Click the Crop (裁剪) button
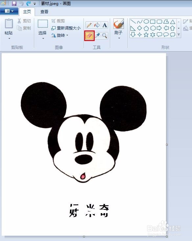Image resolution: width=192 pixels, height=241 pixels. point(58,21)
